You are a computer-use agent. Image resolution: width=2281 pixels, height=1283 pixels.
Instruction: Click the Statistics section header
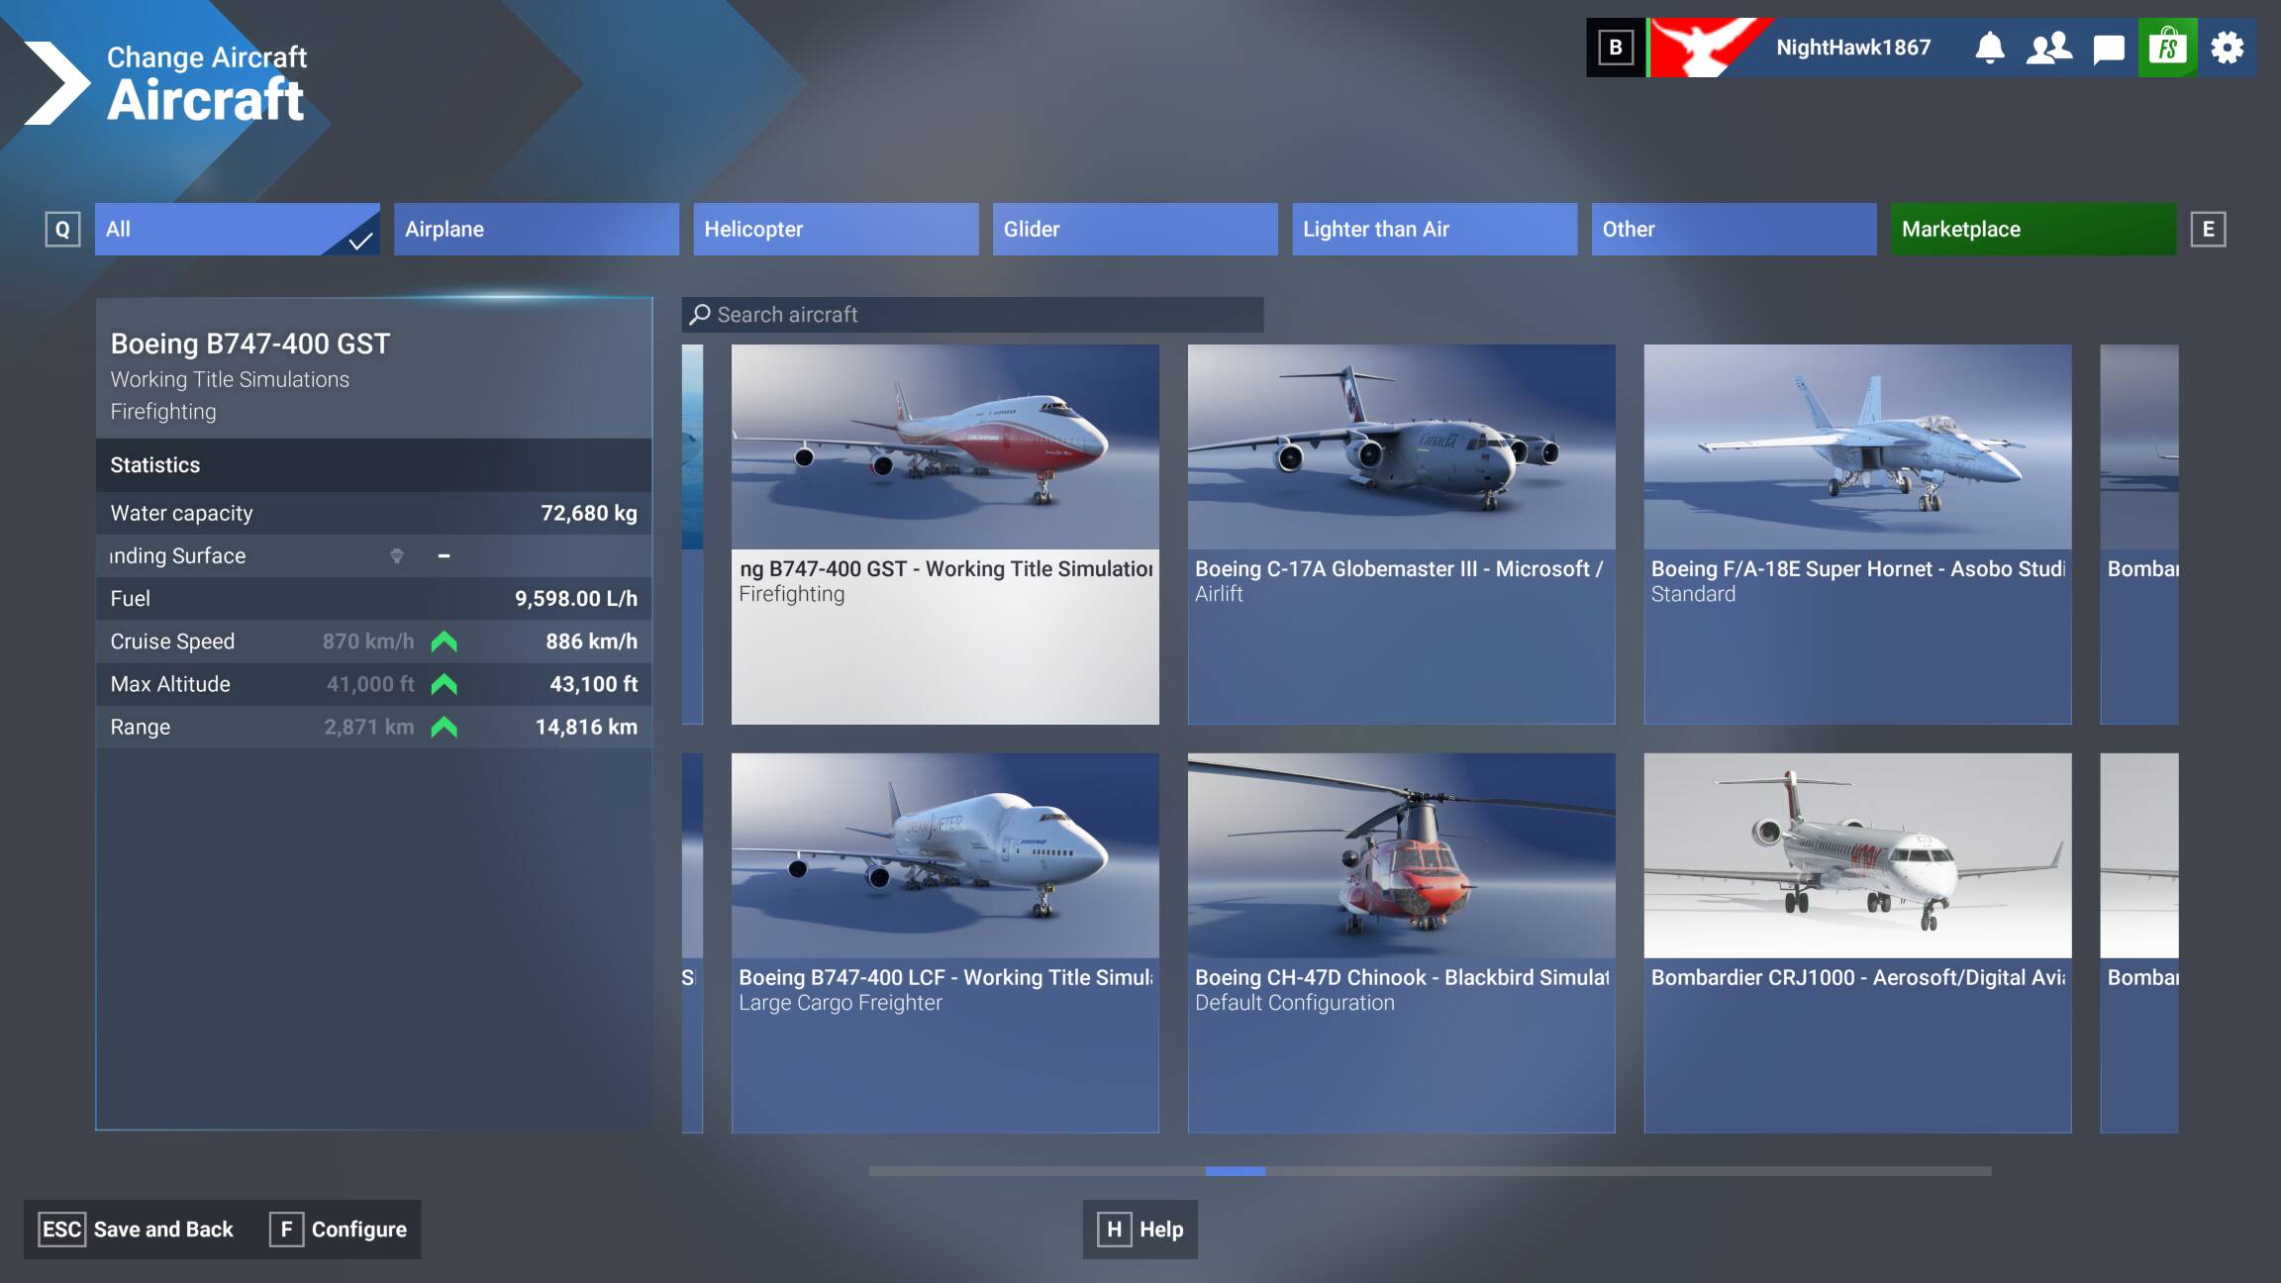(374, 465)
